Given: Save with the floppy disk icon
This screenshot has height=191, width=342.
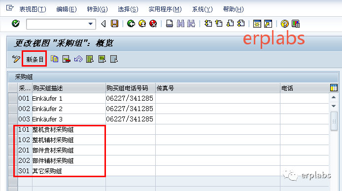Looking at the screenshot, I should click(114, 23).
